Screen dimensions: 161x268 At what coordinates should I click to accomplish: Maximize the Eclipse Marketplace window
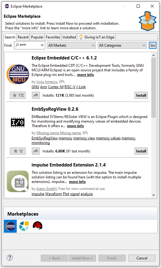[x=138, y=6]
